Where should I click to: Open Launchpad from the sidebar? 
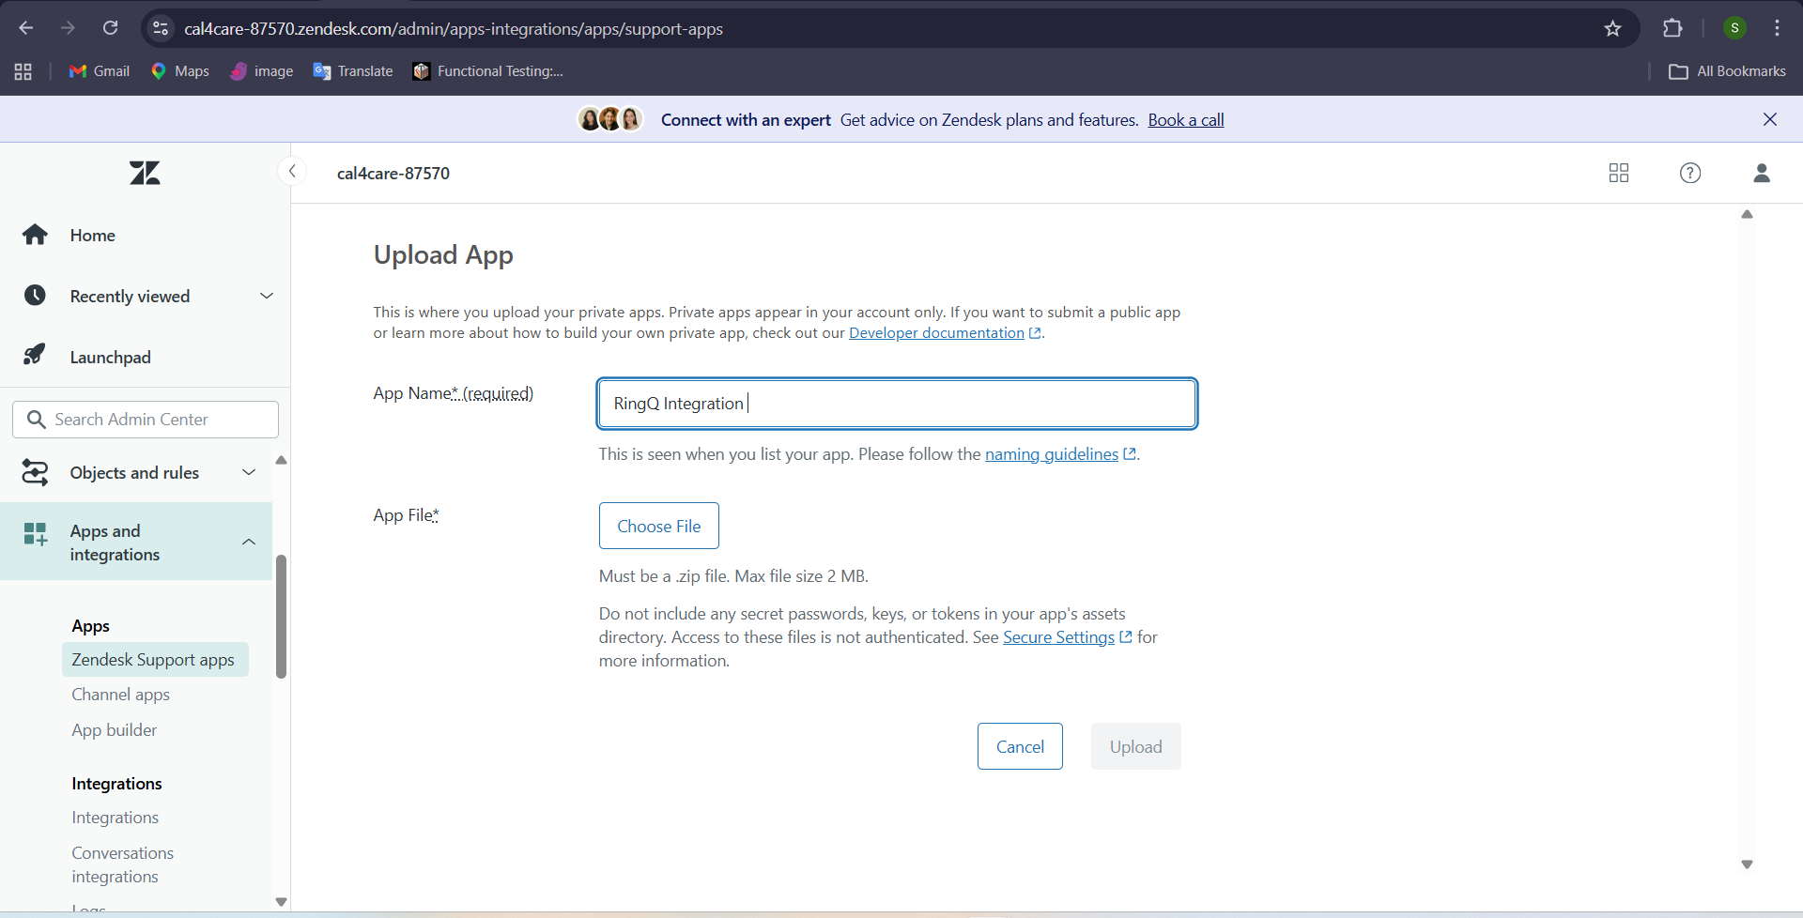coord(110,358)
